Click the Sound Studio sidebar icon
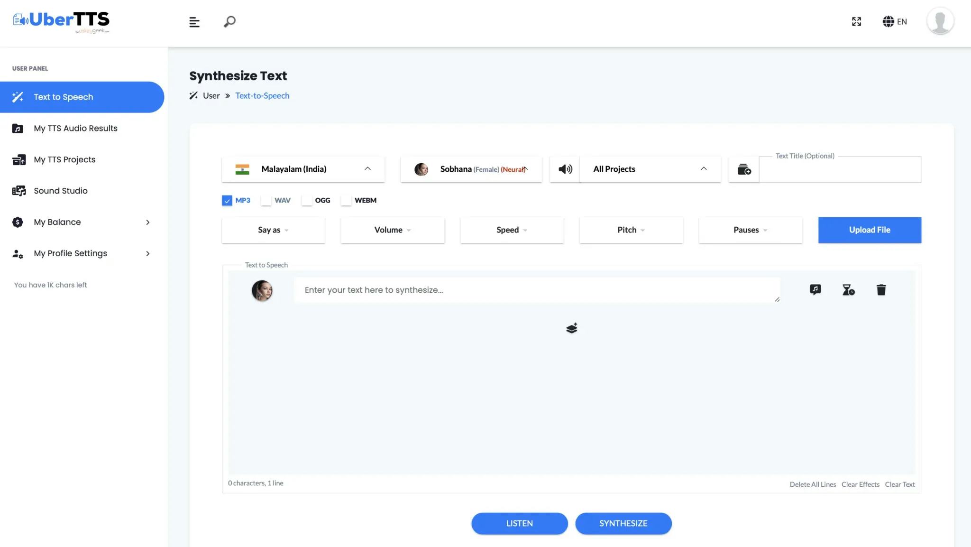This screenshot has width=971, height=547. [18, 190]
